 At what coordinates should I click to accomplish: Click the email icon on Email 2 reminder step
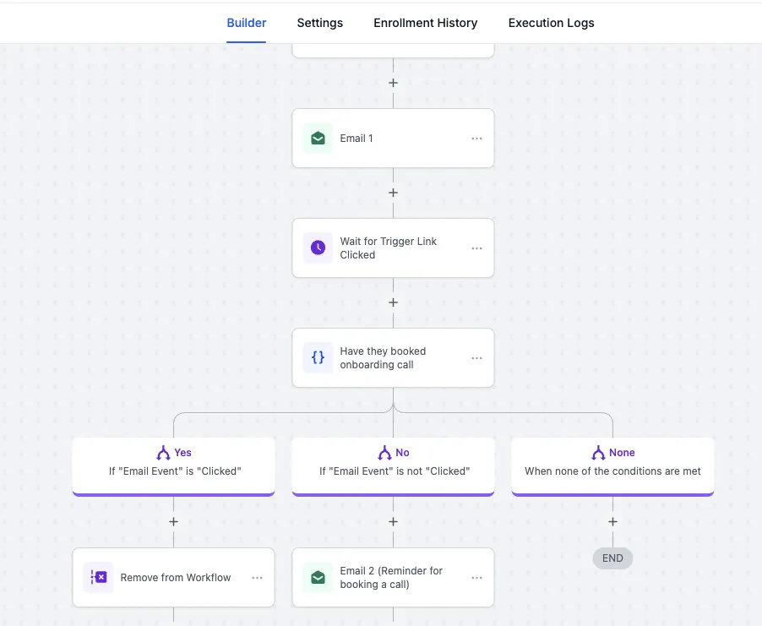318,577
